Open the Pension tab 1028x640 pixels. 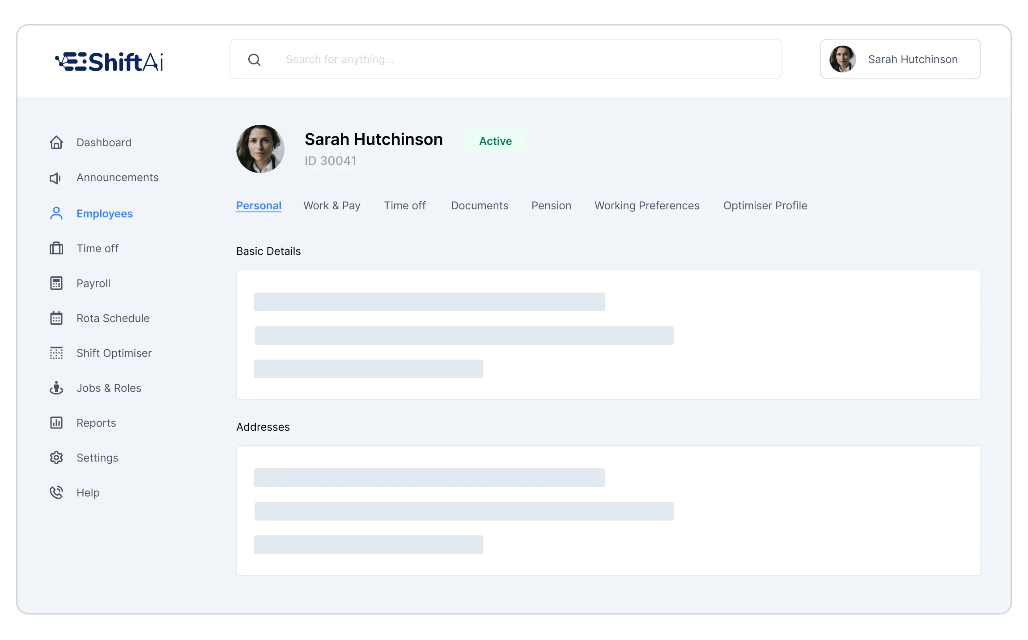551,205
